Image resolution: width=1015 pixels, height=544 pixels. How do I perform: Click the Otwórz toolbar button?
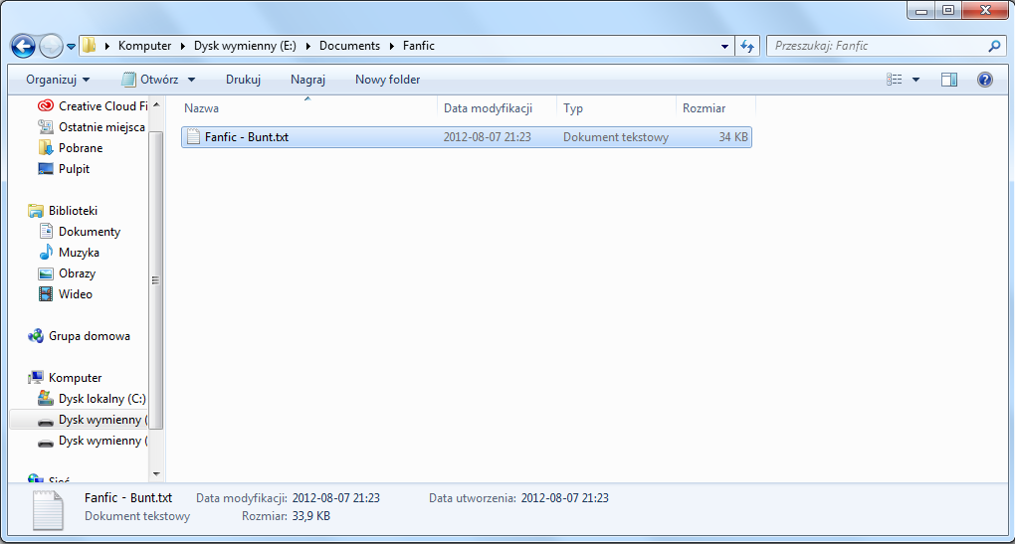click(151, 80)
